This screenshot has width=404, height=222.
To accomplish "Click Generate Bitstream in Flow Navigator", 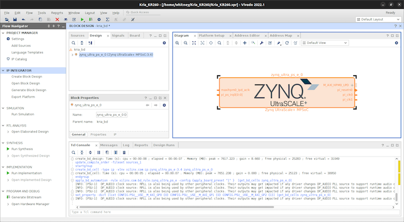I will (26, 197).
